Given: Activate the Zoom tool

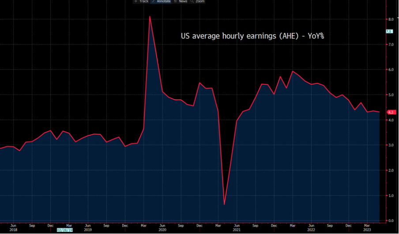Looking at the screenshot, I should (197, 1).
